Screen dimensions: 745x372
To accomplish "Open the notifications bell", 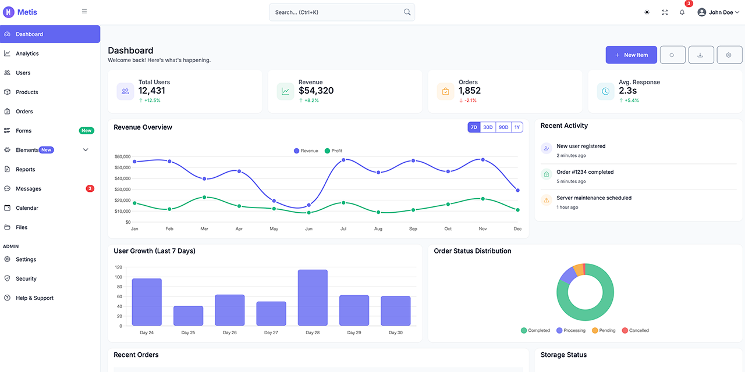I will coord(682,12).
